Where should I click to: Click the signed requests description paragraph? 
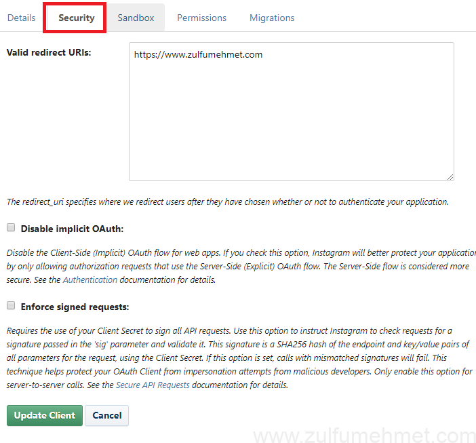(237, 358)
